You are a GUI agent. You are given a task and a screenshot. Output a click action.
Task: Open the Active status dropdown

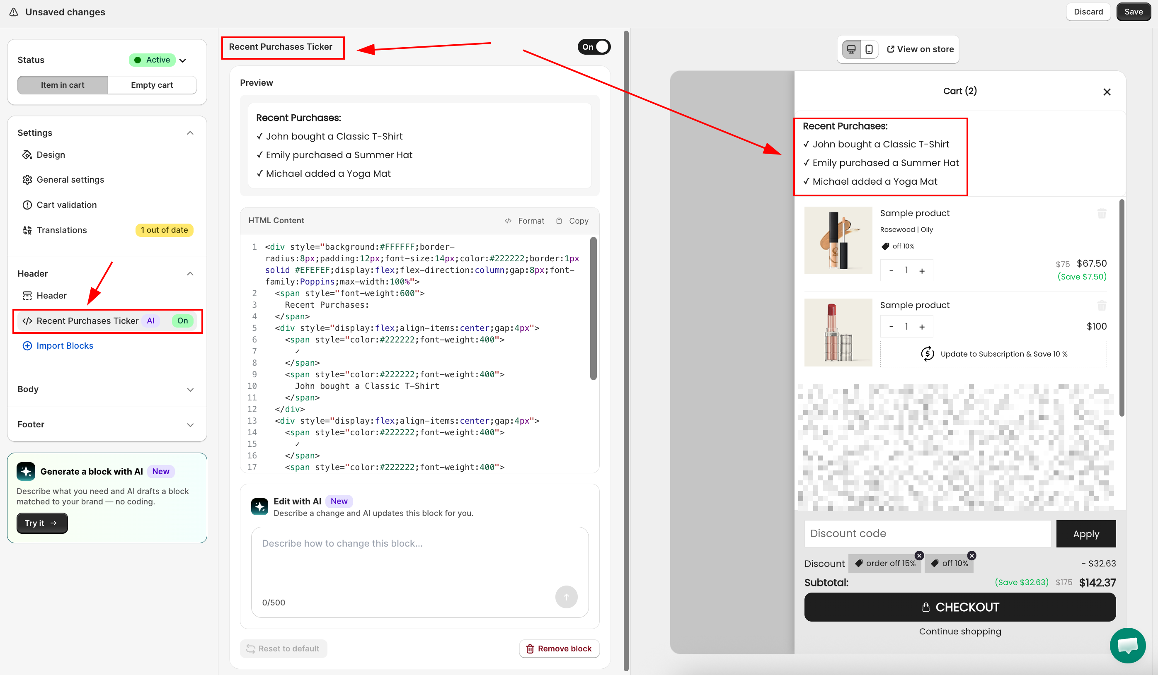(157, 60)
